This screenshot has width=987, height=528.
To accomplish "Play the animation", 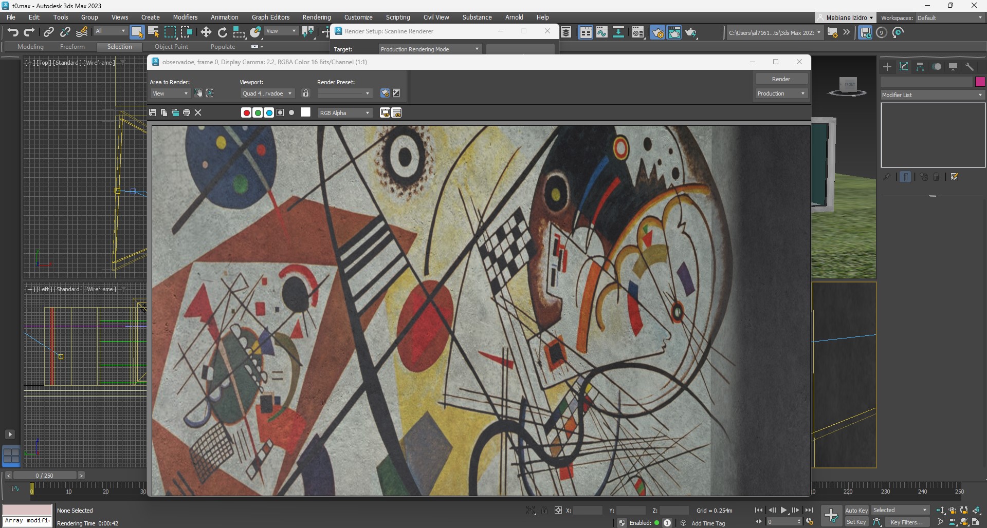I will [783, 510].
